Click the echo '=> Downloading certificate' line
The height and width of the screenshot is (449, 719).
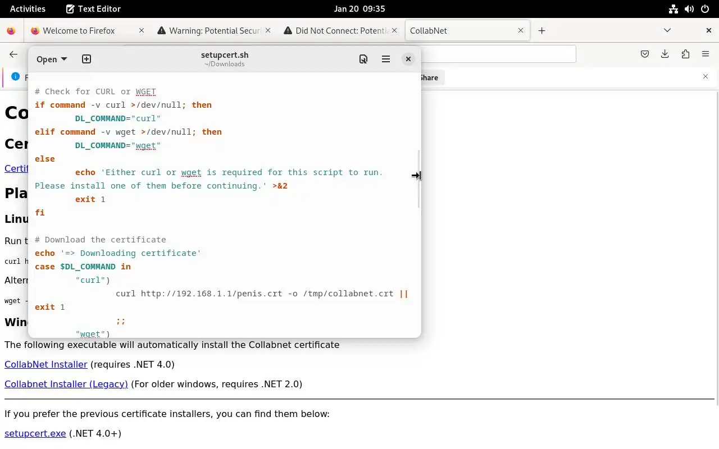(x=118, y=253)
